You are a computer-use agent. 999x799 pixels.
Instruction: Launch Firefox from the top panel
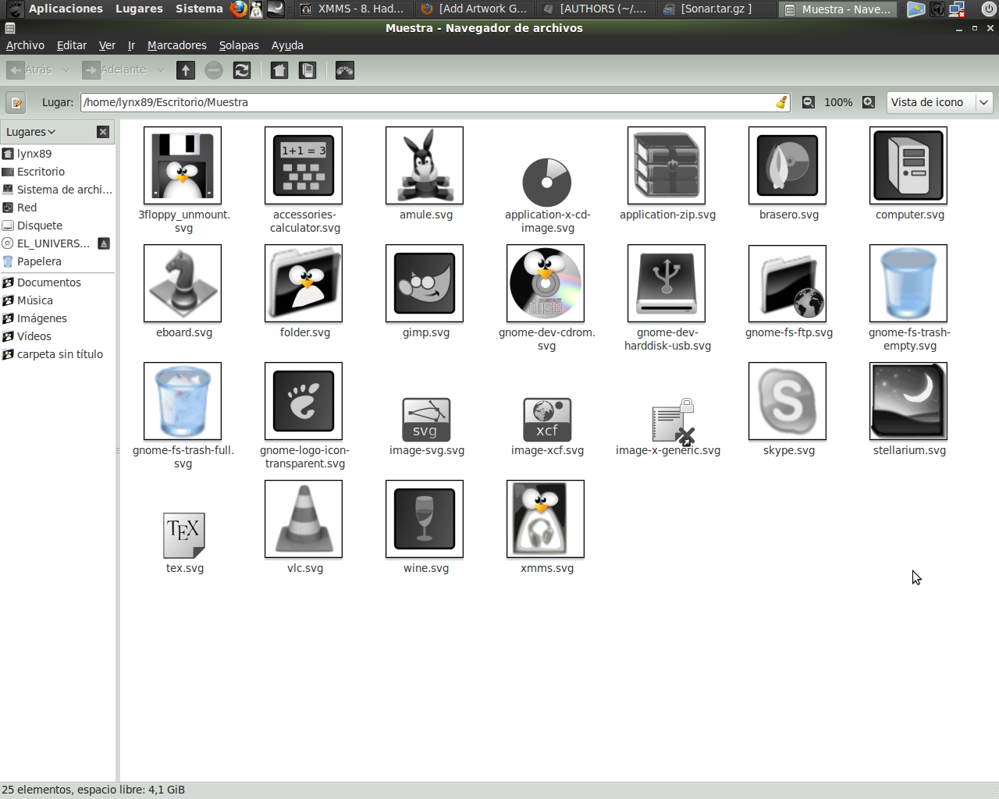click(239, 9)
